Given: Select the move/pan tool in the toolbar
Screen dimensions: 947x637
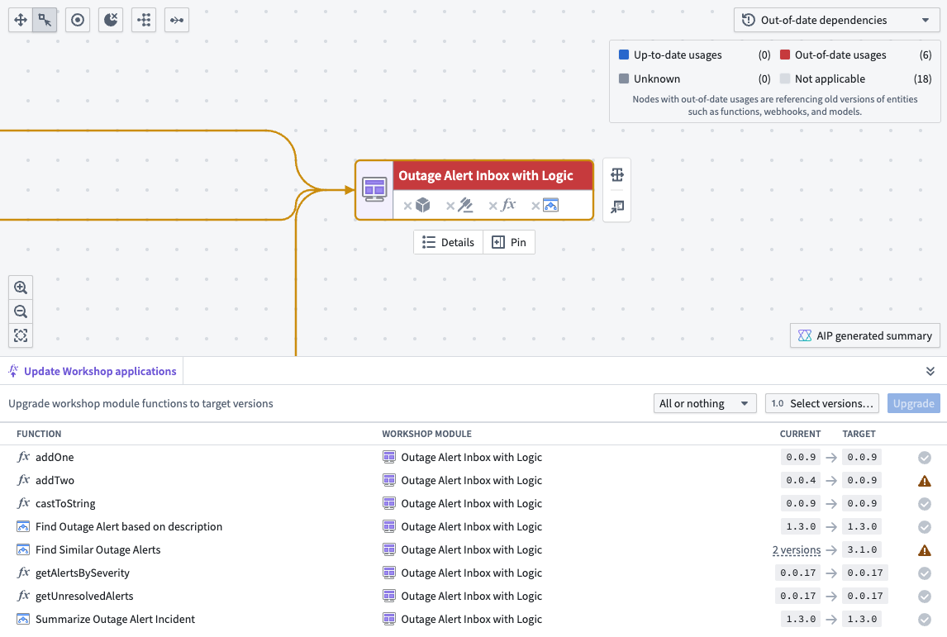Looking at the screenshot, I should coord(20,20).
